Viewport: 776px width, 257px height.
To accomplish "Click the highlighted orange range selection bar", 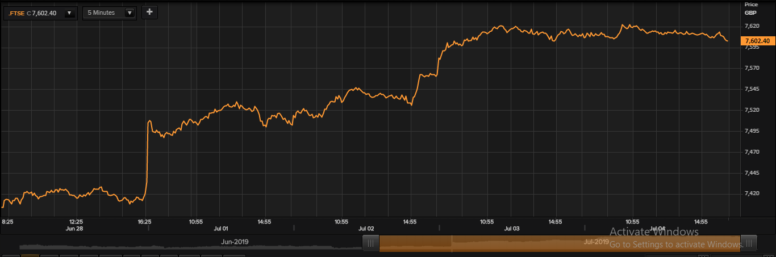I will pos(560,243).
